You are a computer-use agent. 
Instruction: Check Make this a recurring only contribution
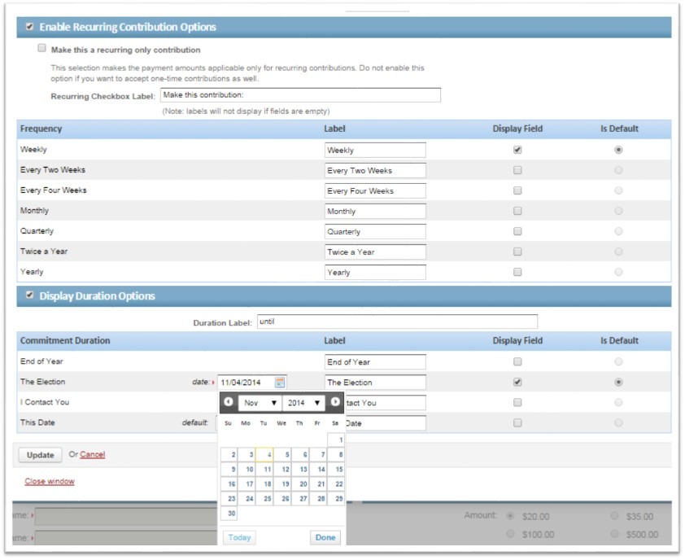pos(42,48)
